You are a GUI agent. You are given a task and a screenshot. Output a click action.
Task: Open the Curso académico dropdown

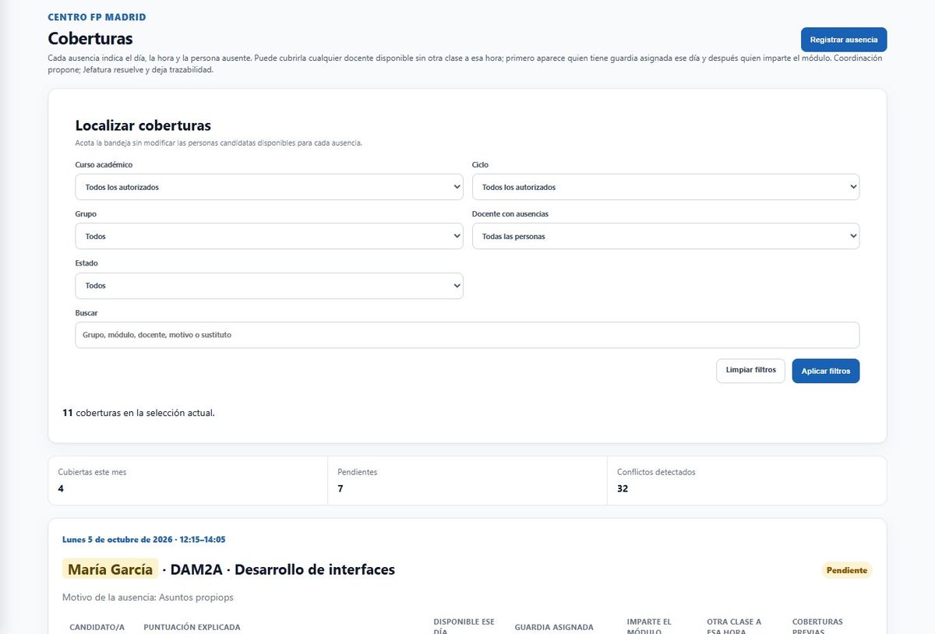pyautogui.click(x=269, y=187)
